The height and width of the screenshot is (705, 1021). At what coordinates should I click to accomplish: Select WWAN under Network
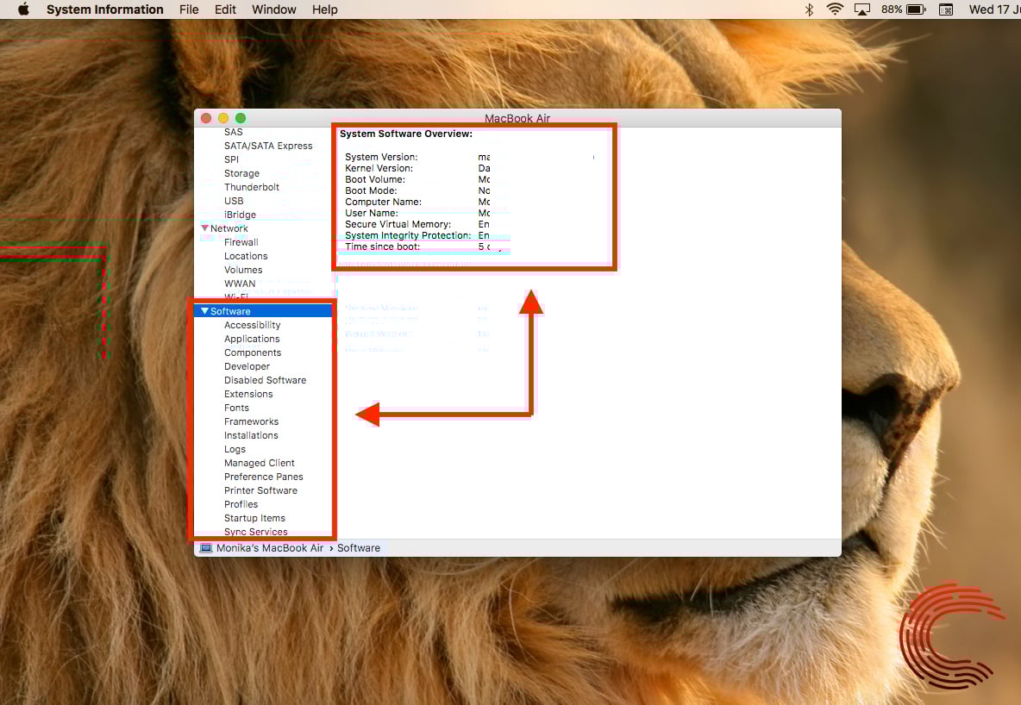pyautogui.click(x=240, y=284)
